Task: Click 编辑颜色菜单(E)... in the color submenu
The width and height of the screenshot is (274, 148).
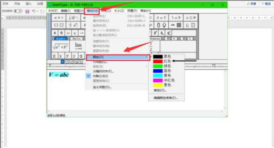Action: click(x=166, y=98)
